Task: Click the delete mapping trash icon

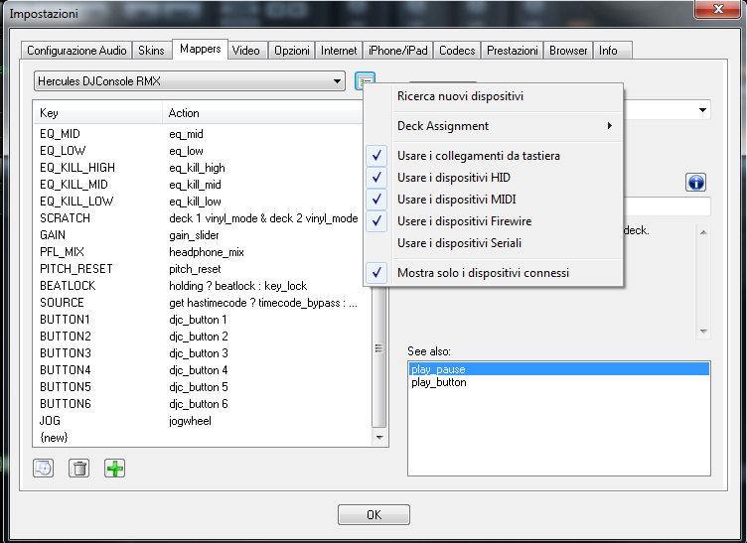Action: click(79, 469)
